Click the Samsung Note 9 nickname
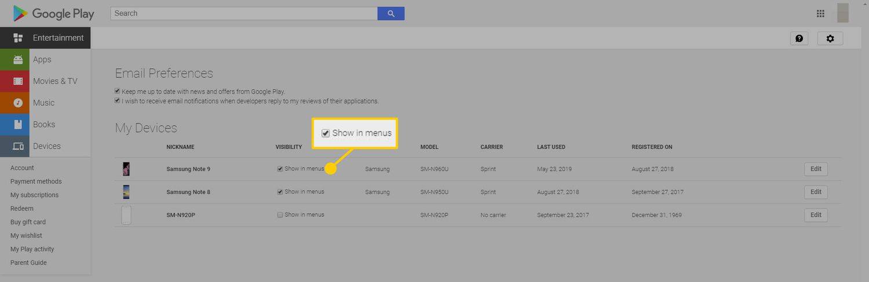The width and height of the screenshot is (869, 282). pyautogui.click(x=188, y=169)
